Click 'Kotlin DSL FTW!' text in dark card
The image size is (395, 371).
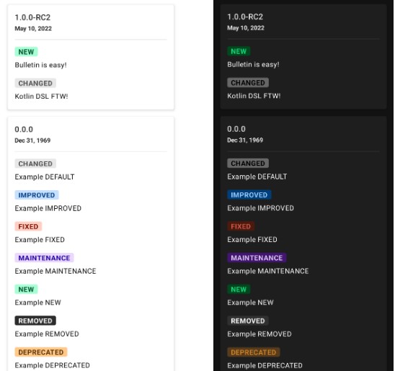[254, 96]
